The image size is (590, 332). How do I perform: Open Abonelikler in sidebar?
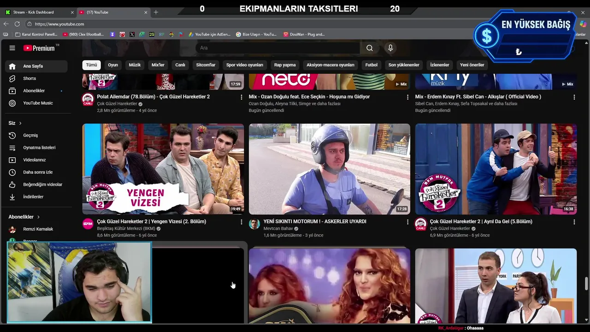point(37,91)
